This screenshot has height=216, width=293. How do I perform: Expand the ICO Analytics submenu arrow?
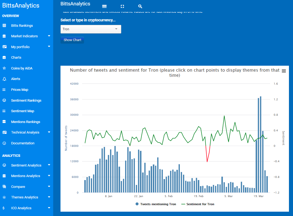pos(49,208)
